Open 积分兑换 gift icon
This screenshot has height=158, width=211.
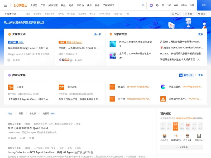pos(187,136)
